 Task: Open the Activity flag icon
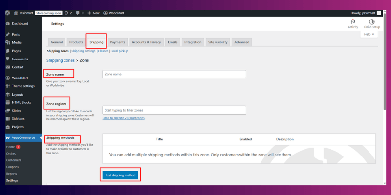point(353,22)
